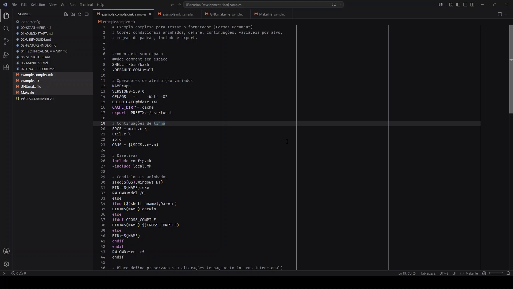Show errors and warnings count

[x=19, y=273]
